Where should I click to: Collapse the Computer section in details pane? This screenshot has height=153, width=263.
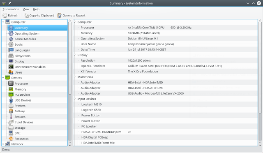pyautogui.click(x=75, y=22)
